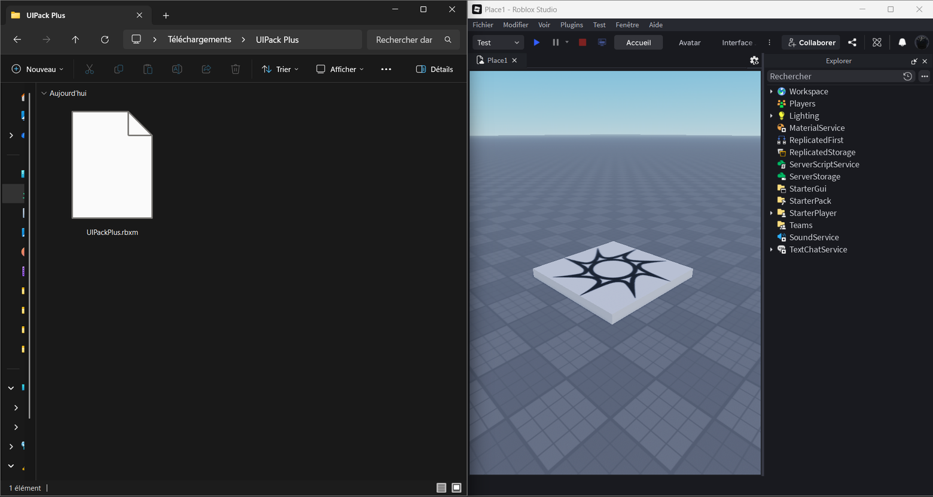The width and height of the screenshot is (933, 497).
Task: Click the Paste clipboard icon
Action: pos(148,69)
